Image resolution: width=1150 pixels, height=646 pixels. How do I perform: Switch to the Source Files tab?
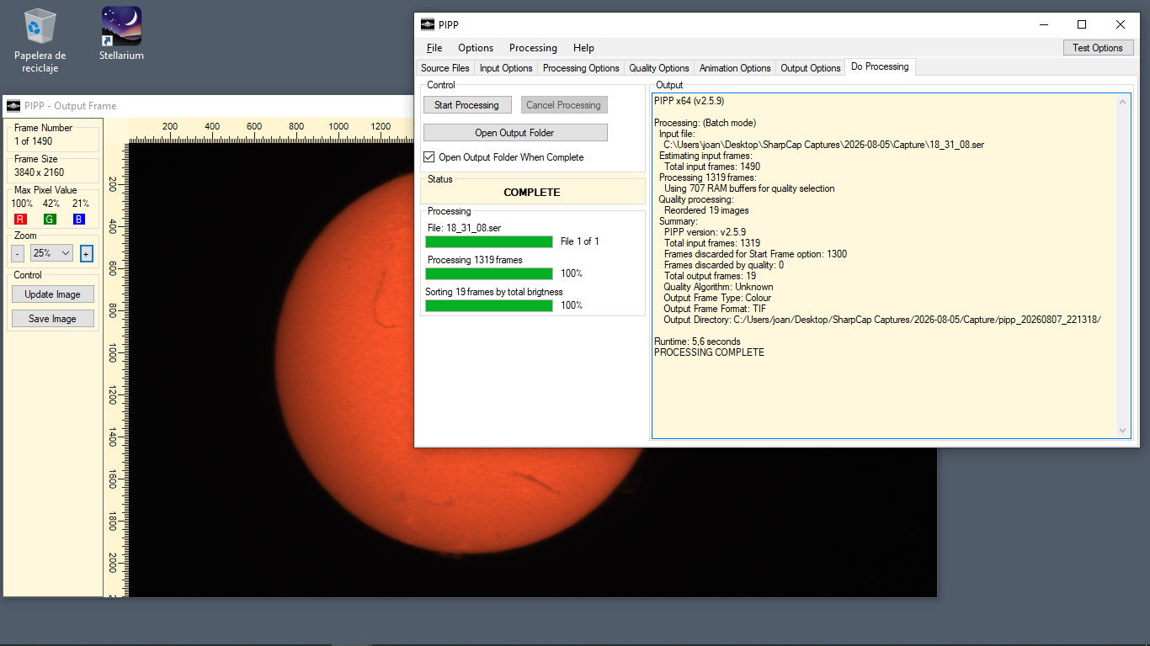pyautogui.click(x=445, y=68)
